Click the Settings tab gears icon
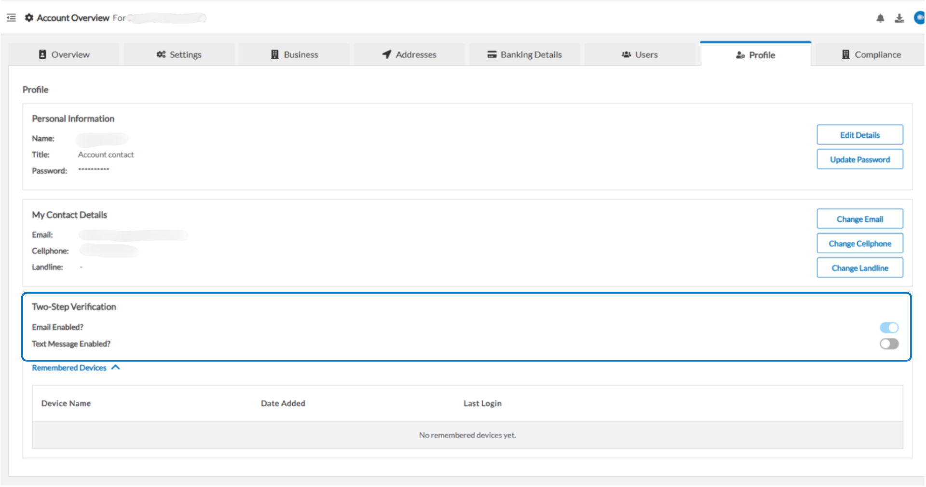 pyautogui.click(x=161, y=54)
